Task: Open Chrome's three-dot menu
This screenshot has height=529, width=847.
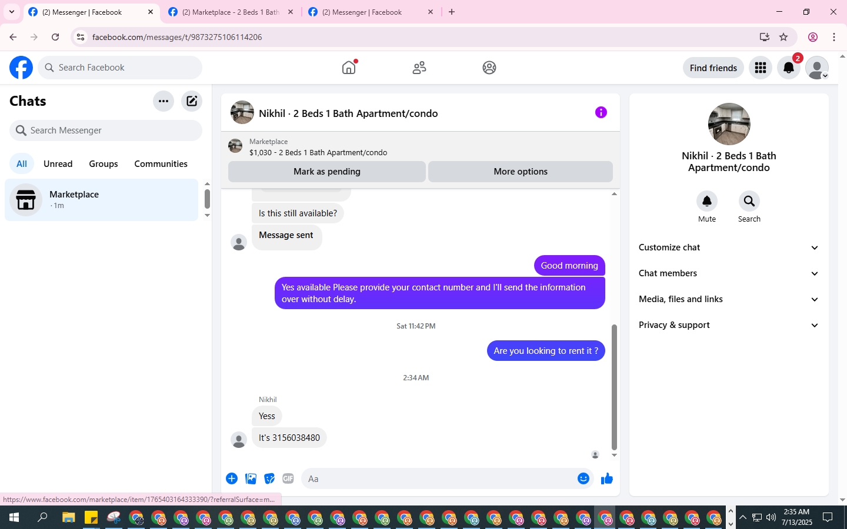Action: click(834, 37)
